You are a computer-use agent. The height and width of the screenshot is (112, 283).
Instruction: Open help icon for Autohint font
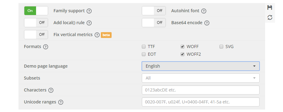pos(204,11)
